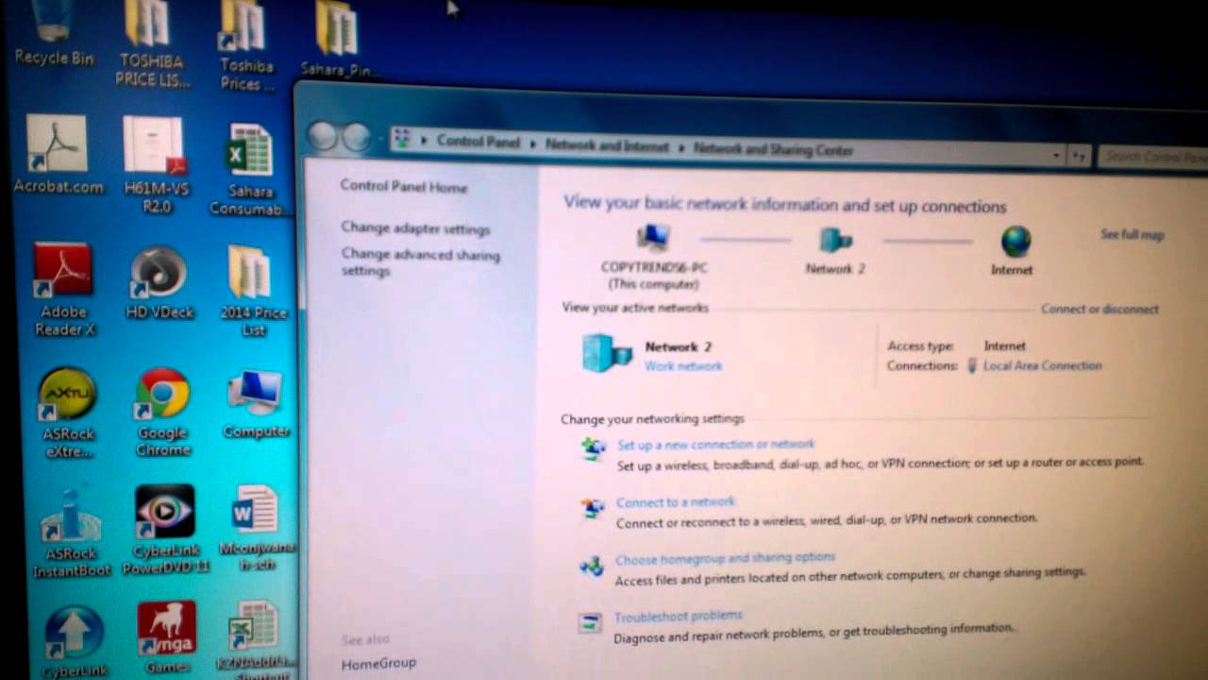Launch Google Chrome from desktop

pos(162,412)
